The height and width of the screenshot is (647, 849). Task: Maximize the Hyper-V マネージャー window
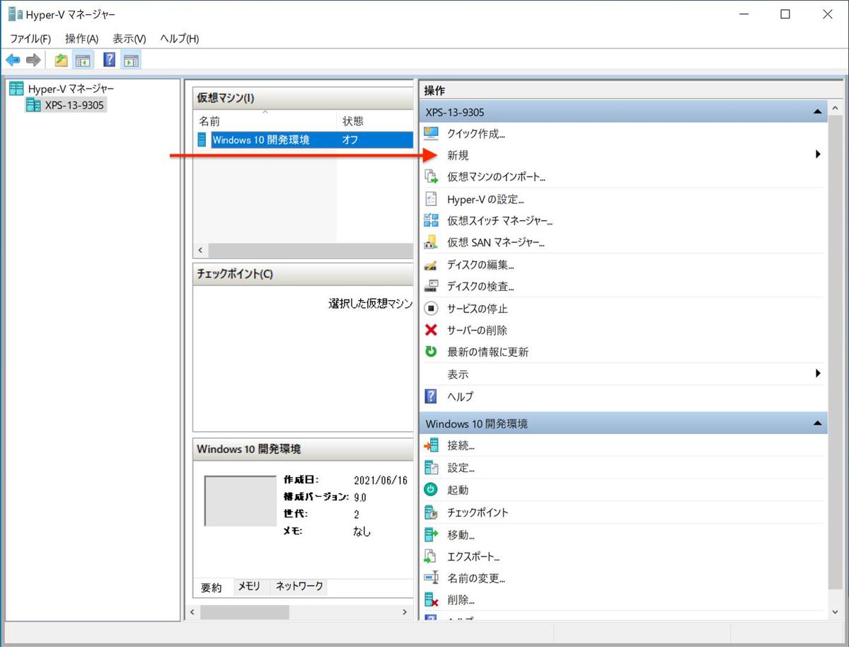(785, 14)
